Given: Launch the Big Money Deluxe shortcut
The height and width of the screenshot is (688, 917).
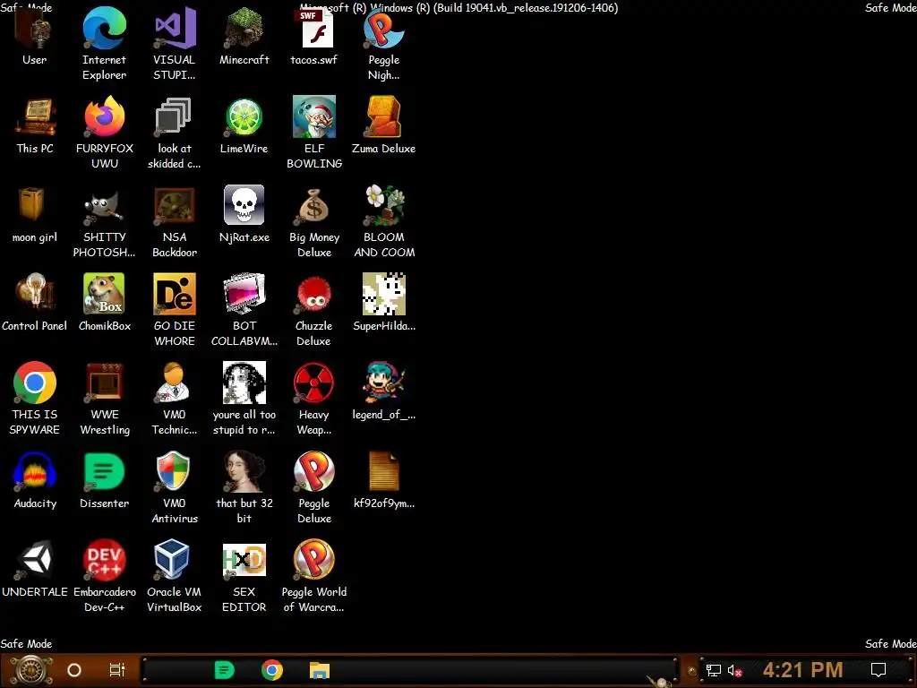Looking at the screenshot, I should (314, 206).
